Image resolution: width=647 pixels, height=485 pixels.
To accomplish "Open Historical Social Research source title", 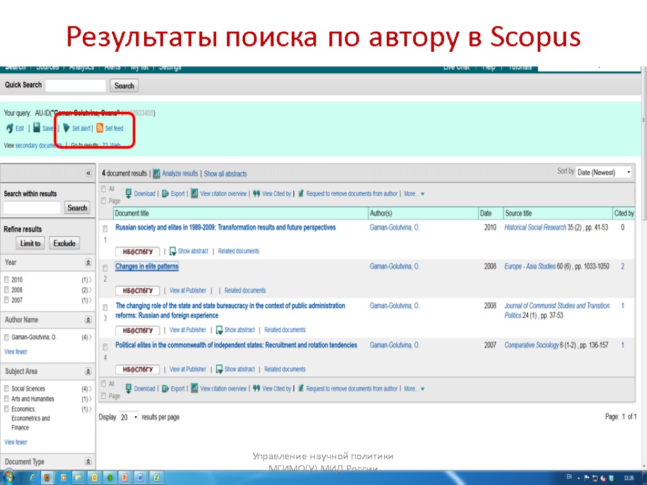I will click(x=535, y=227).
